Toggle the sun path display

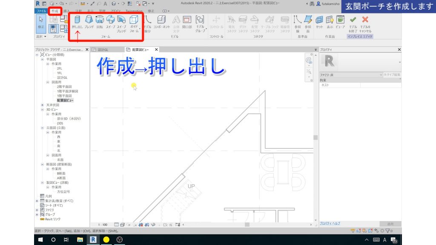coord(129,225)
